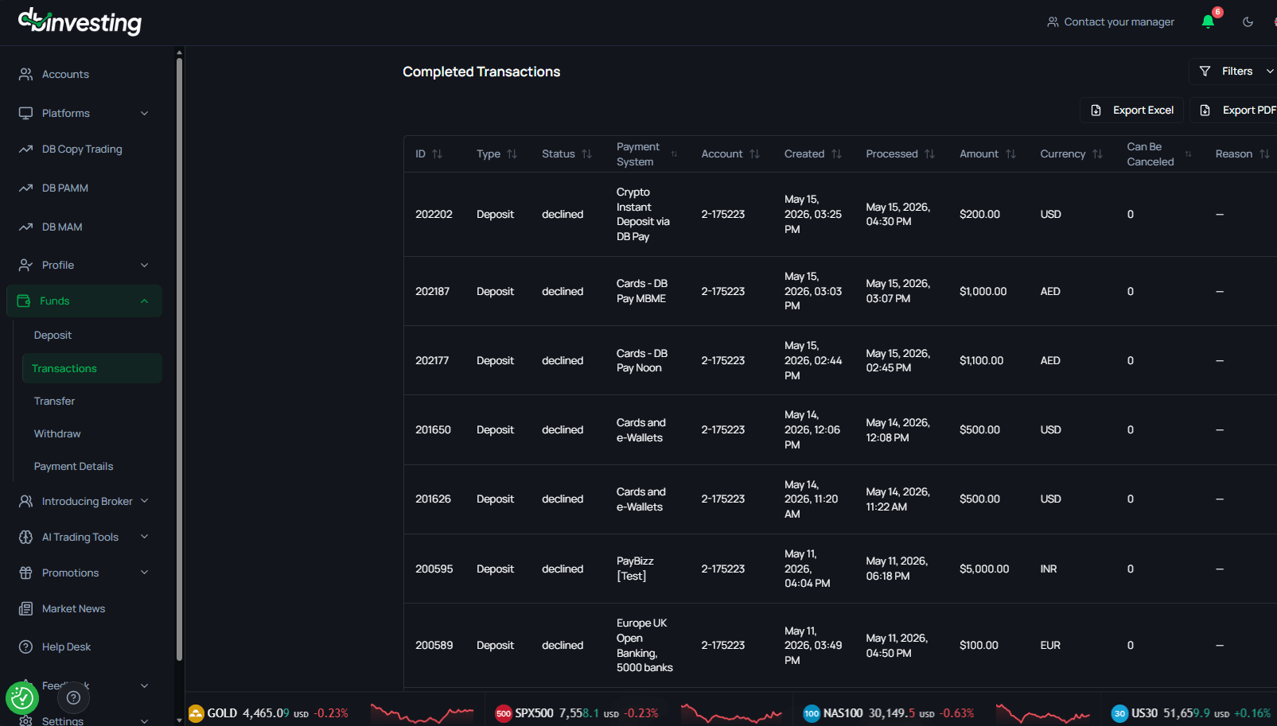
Task: Expand the AI Trading Tools chevron
Action: pos(144,537)
